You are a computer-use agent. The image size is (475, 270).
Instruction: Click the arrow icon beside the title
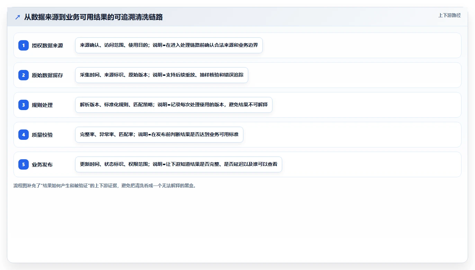18,17
